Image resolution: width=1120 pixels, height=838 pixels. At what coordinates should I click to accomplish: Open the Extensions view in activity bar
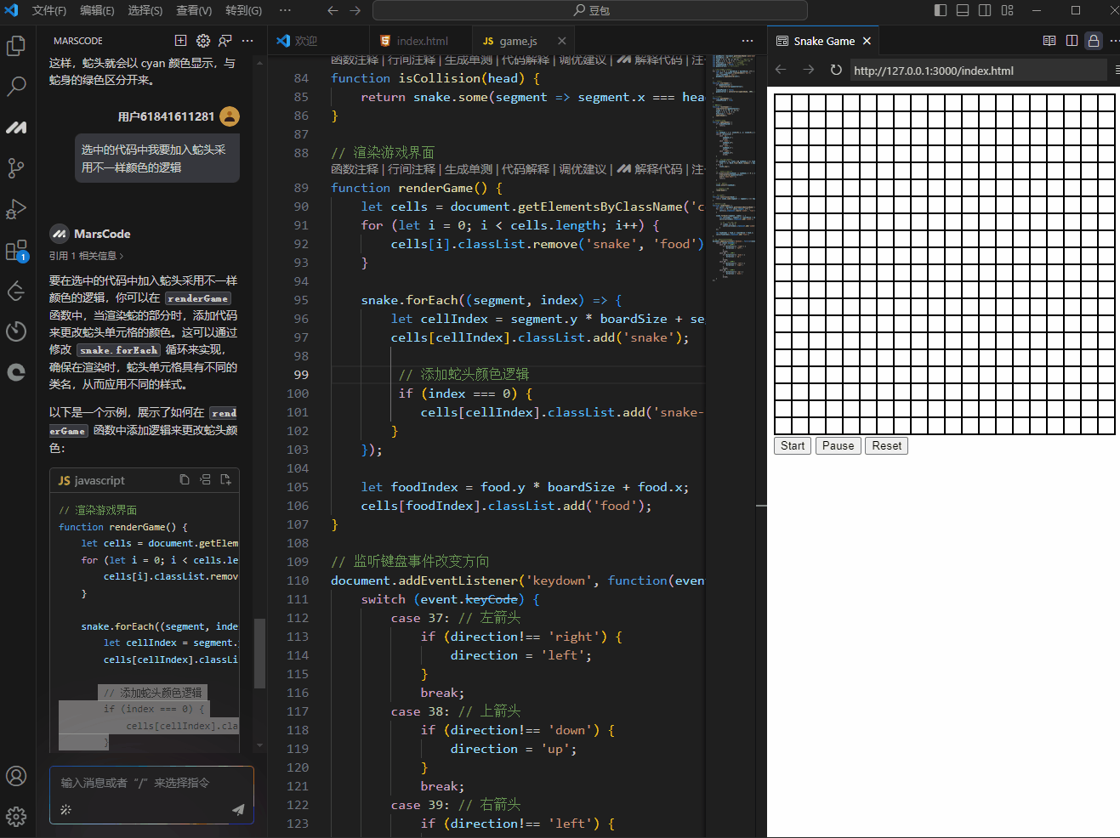point(16,251)
